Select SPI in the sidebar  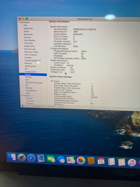point(27,85)
